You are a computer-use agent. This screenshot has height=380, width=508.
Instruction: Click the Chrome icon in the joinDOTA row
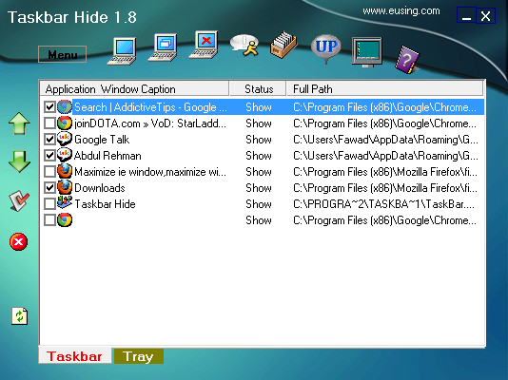(x=65, y=123)
